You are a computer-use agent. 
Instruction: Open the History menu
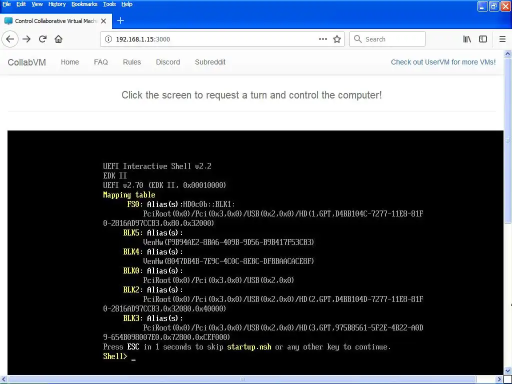point(57,4)
